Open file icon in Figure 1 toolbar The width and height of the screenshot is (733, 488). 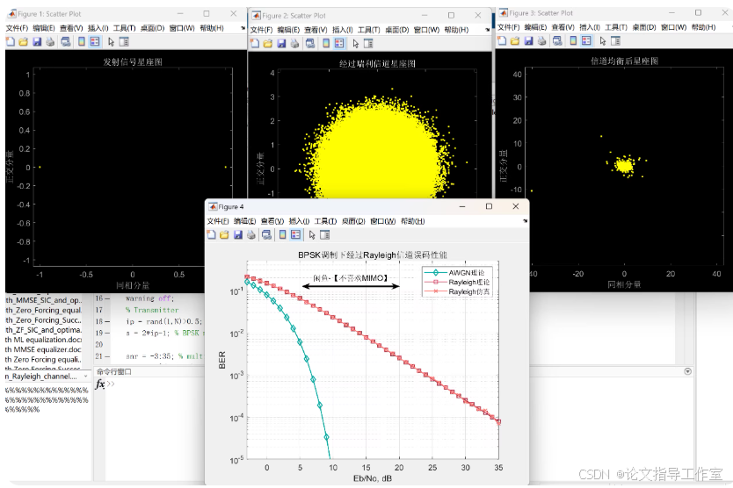[x=24, y=42]
